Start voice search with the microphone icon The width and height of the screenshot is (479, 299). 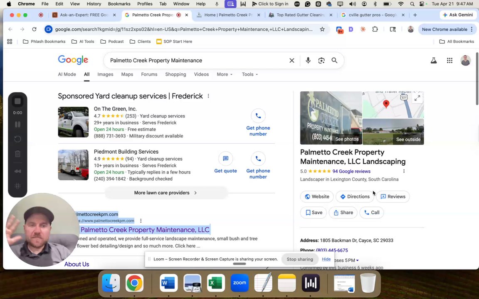pyautogui.click(x=308, y=60)
